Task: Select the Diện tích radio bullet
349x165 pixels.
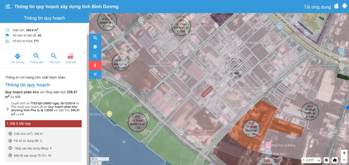Action: (x=10, y=134)
